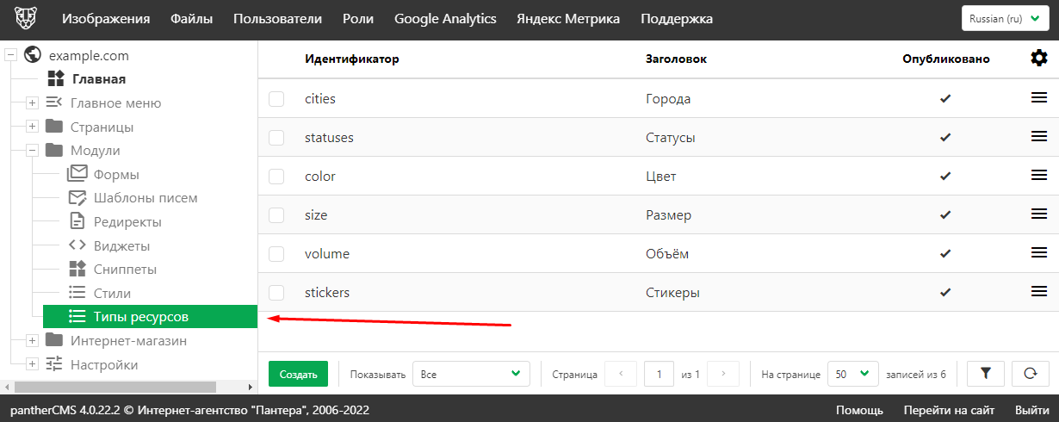Open hamburger menu for stickers row
Screen dimensions: 1059x422
(1039, 292)
